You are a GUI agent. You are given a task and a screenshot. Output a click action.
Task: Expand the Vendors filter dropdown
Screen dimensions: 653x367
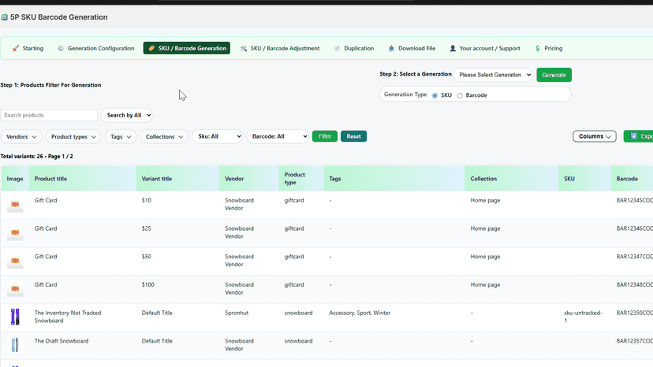[21, 136]
